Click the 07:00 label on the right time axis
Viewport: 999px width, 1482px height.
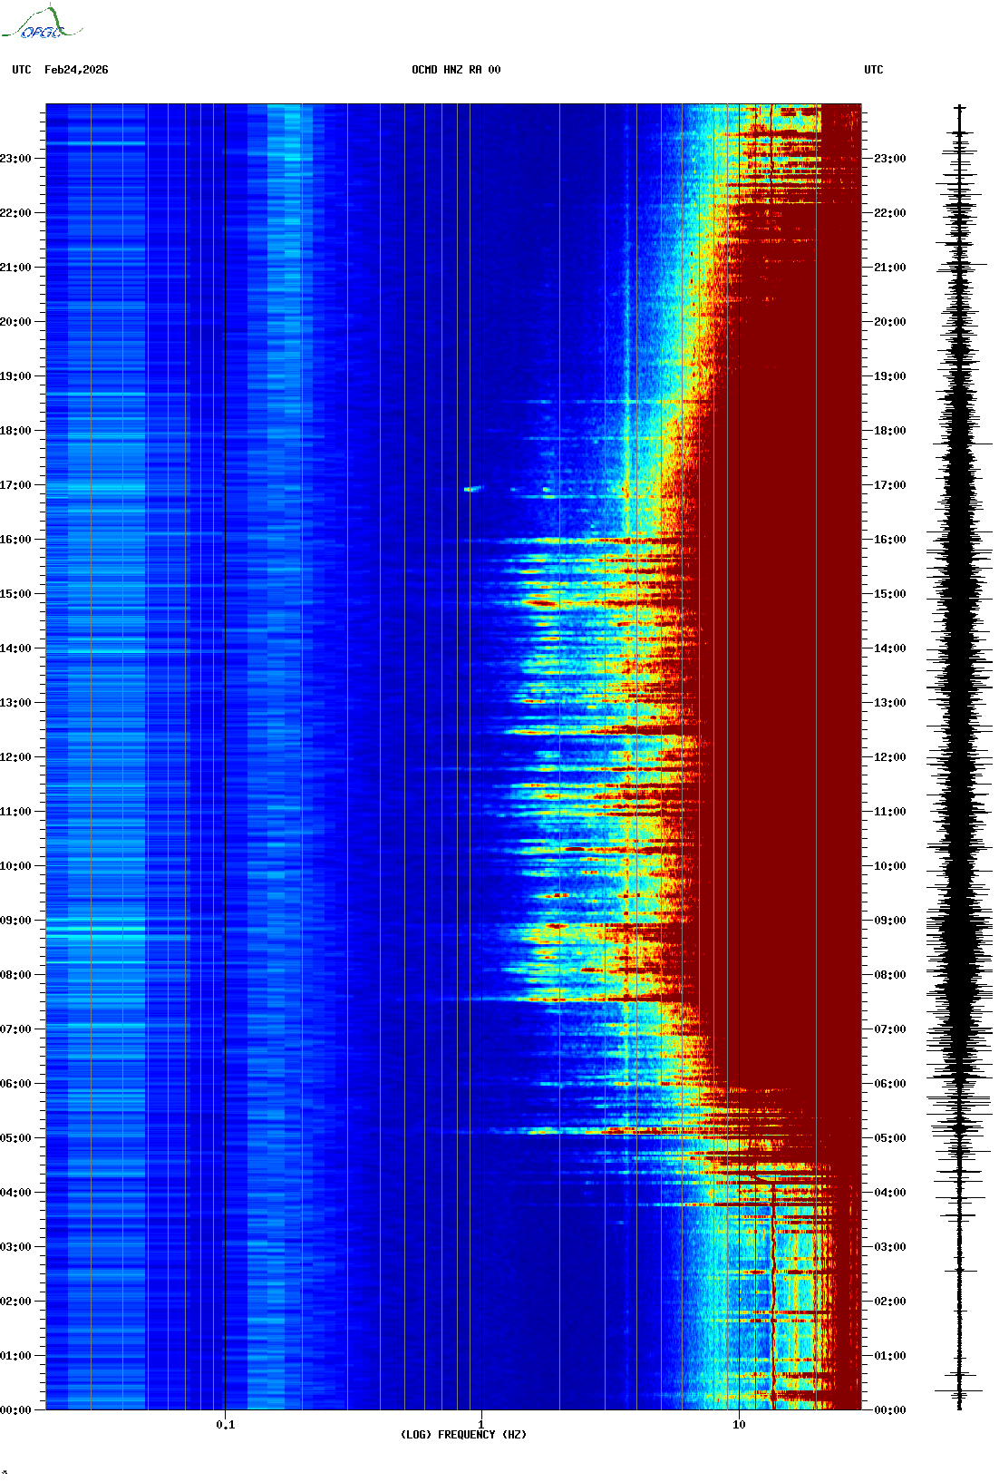point(889,1029)
